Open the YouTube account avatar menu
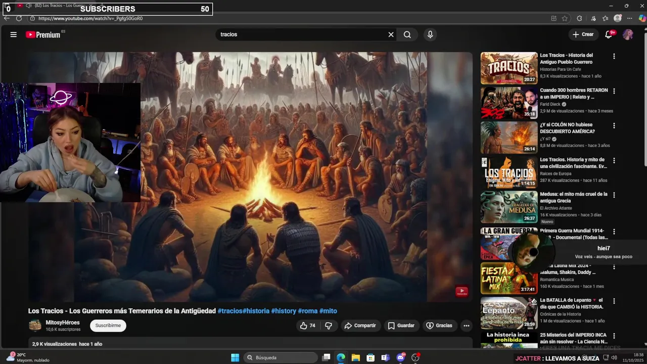647x364 pixels. 628,34
